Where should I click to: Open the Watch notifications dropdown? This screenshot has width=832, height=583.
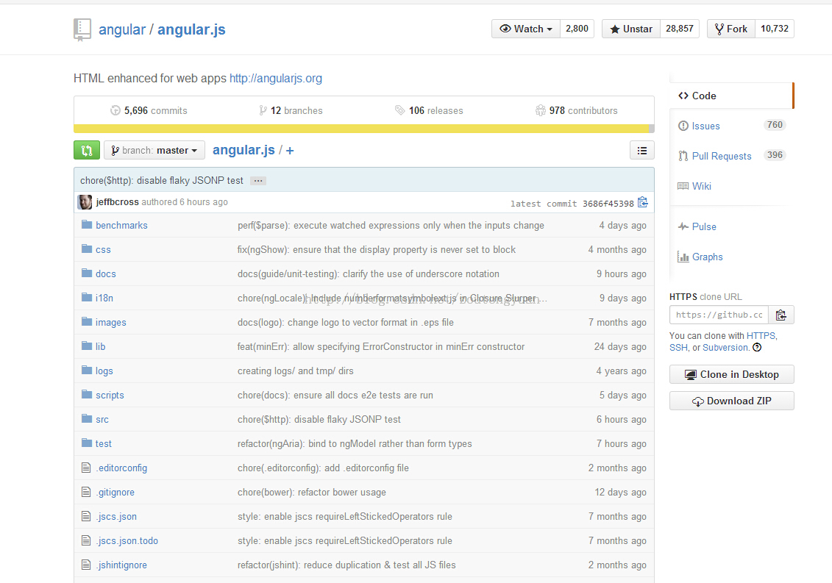tap(525, 29)
